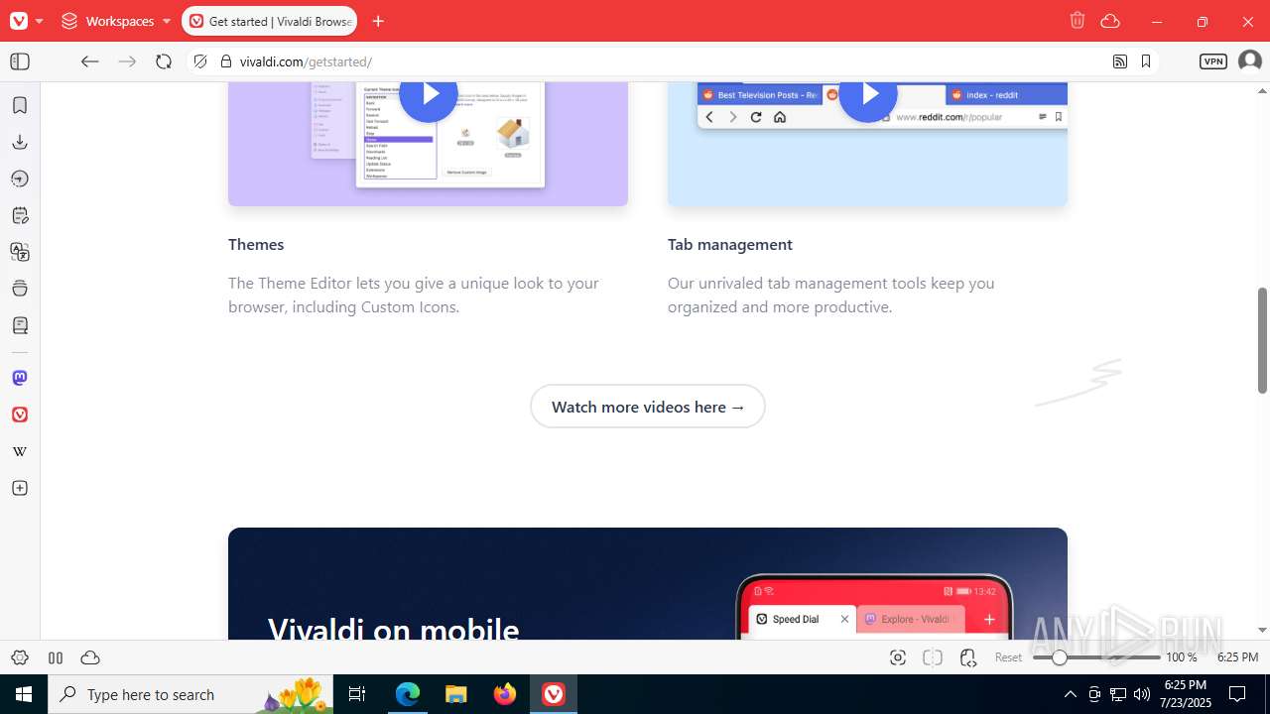Click the Tab management heading
The height and width of the screenshot is (714, 1270).
point(730,244)
